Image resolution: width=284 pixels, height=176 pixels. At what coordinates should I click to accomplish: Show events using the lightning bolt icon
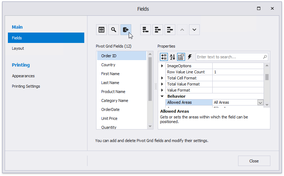190,57
